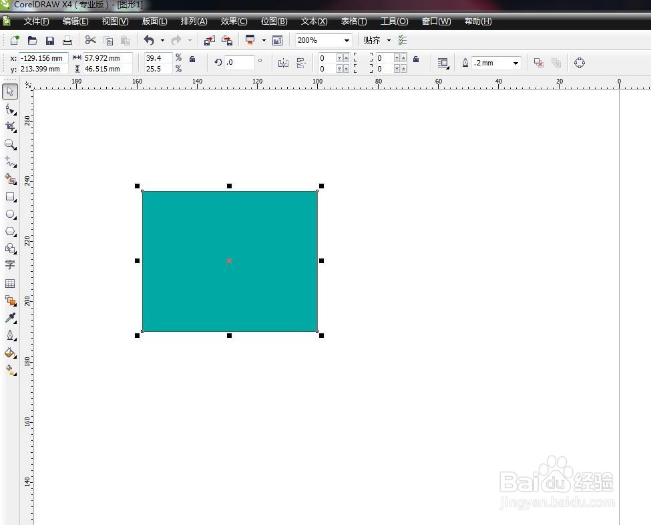Select the Interactive Fill tool

coord(11,370)
